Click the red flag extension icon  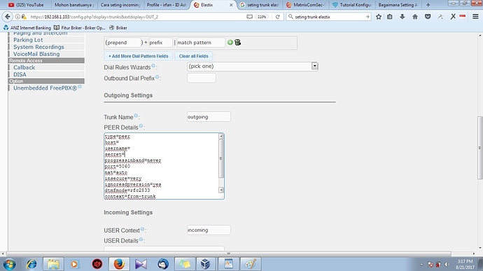(x=463, y=16)
